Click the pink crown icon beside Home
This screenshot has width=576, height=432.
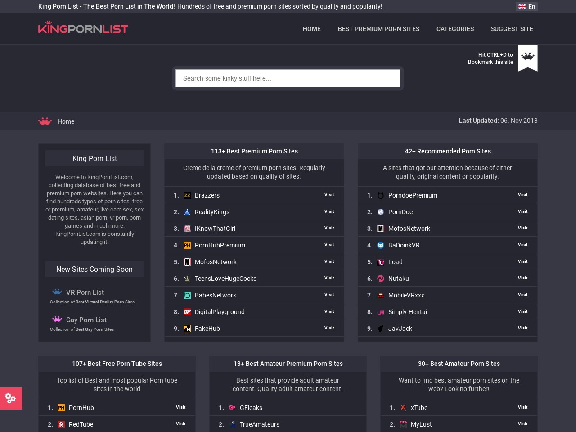(x=45, y=121)
